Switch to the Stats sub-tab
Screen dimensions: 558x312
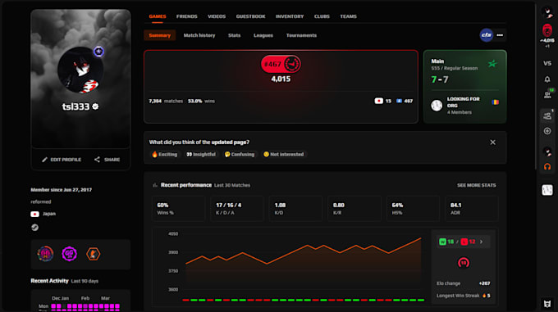click(234, 35)
